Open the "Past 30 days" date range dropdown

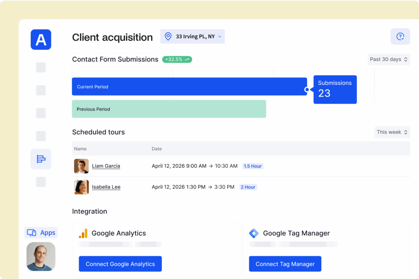pos(388,59)
